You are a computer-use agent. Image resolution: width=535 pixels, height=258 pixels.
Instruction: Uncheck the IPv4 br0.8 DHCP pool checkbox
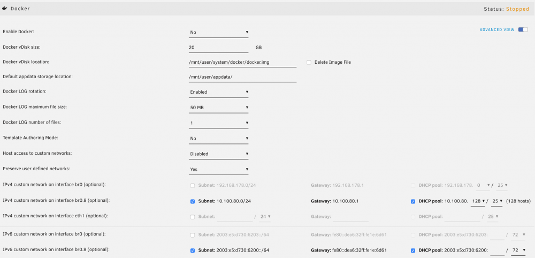click(x=413, y=201)
